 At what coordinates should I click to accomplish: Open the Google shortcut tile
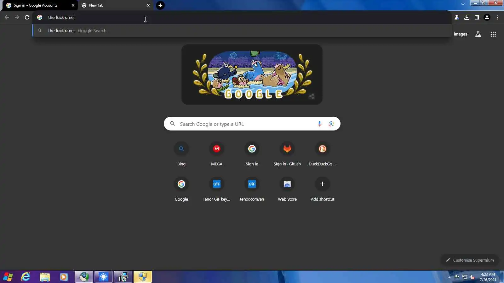click(181, 189)
